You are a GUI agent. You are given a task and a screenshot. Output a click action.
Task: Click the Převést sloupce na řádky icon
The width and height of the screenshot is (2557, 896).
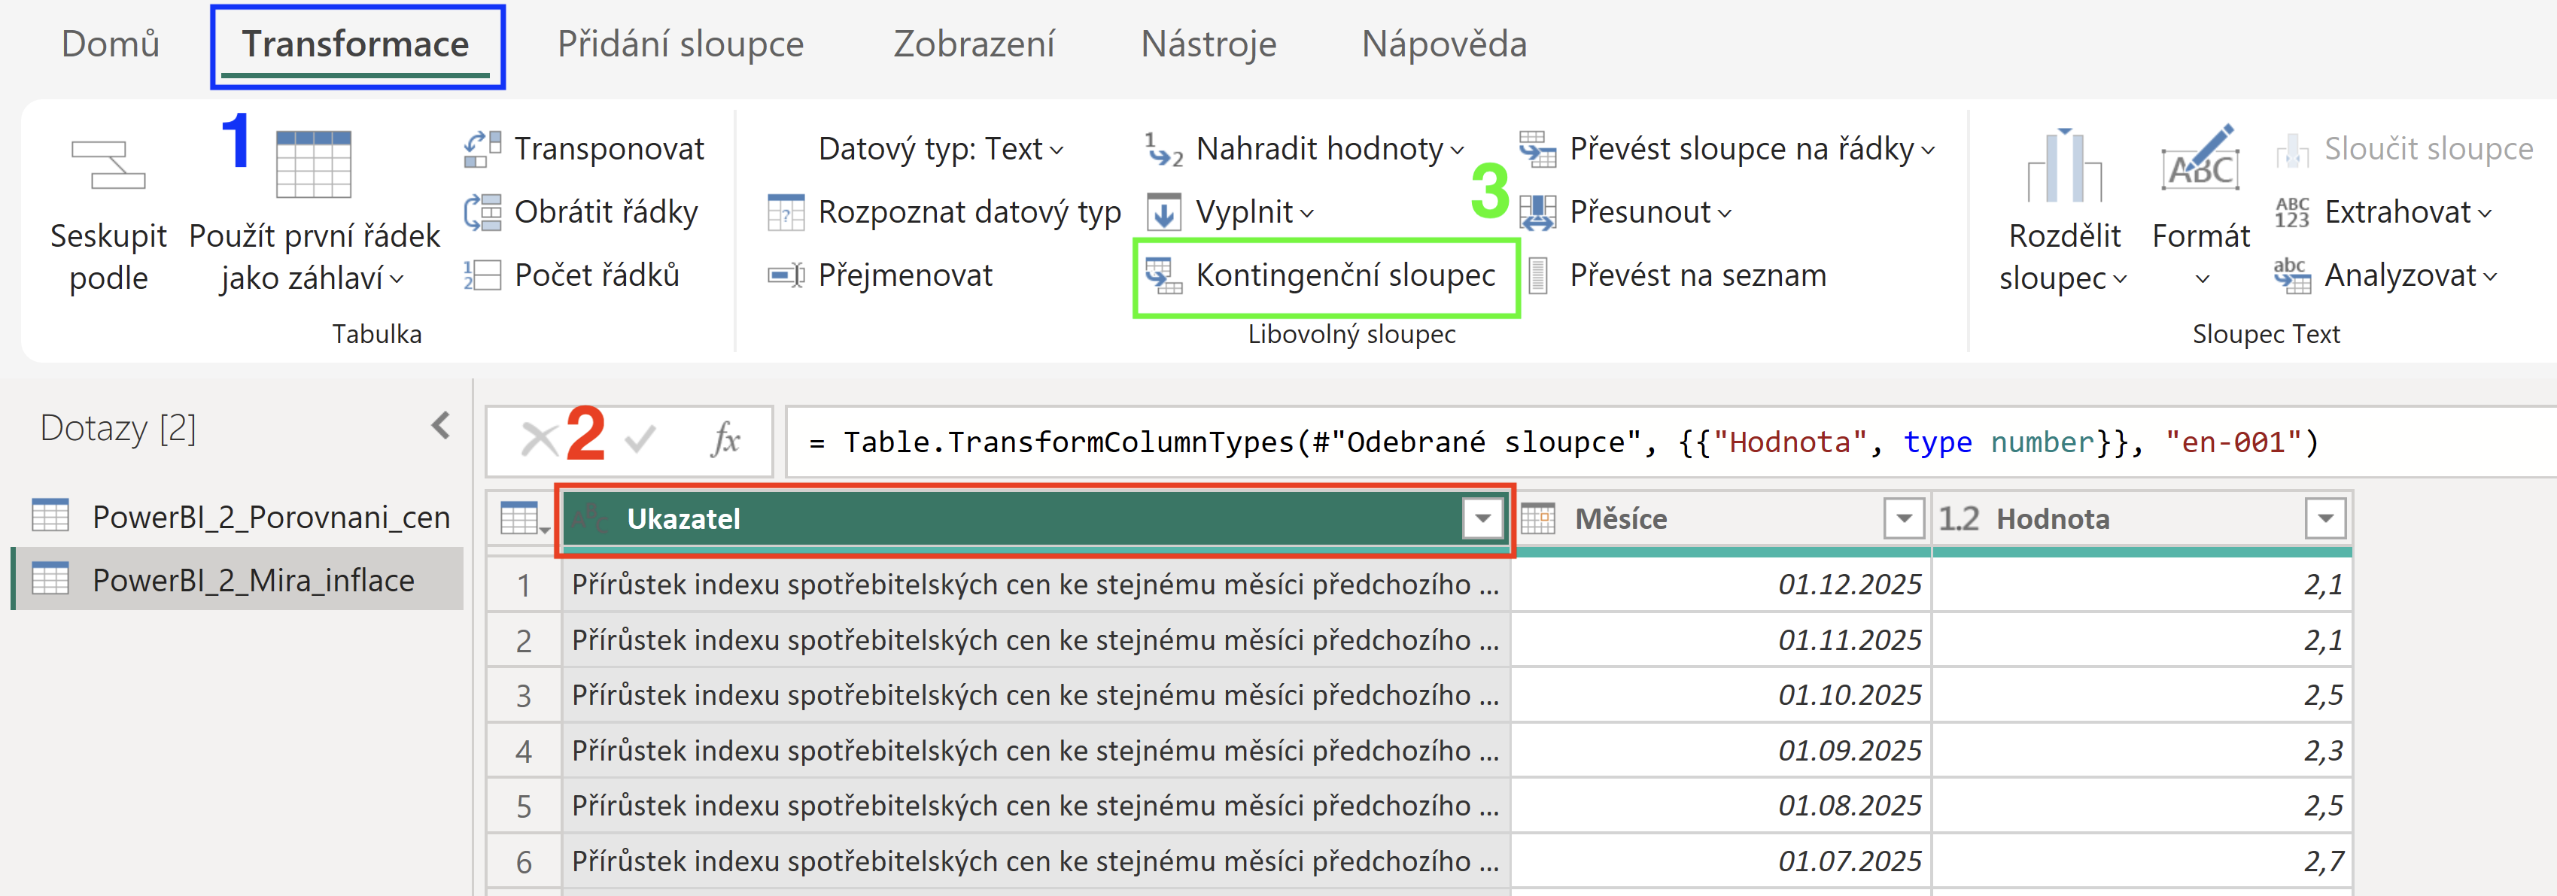pyautogui.click(x=1537, y=149)
